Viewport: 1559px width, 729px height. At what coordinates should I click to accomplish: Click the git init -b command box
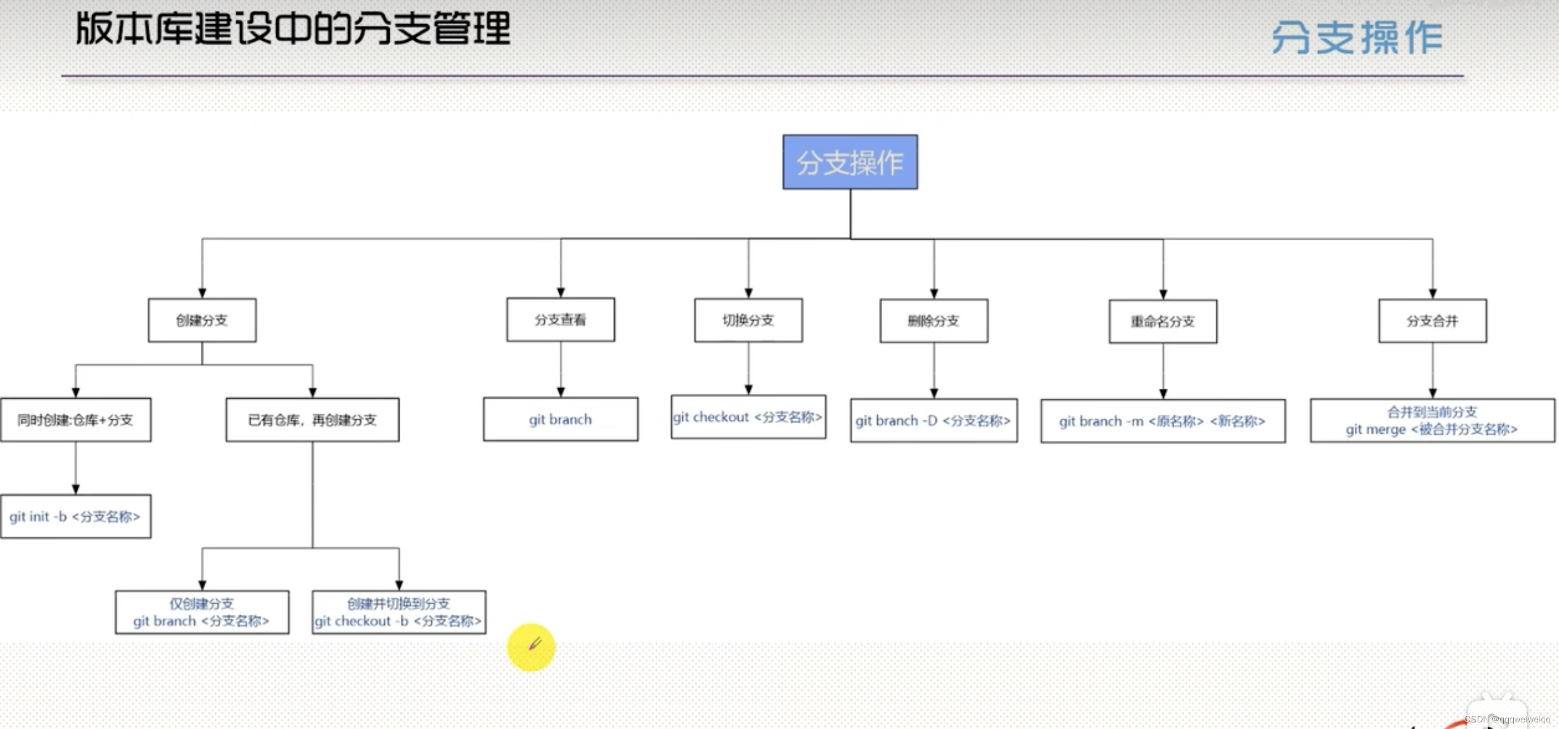pyautogui.click(x=76, y=516)
